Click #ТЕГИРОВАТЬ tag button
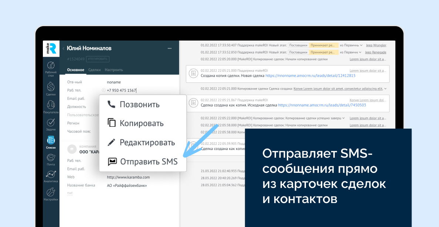Image resolution: width=439 pixels, height=227 pixels. coord(98,59)
